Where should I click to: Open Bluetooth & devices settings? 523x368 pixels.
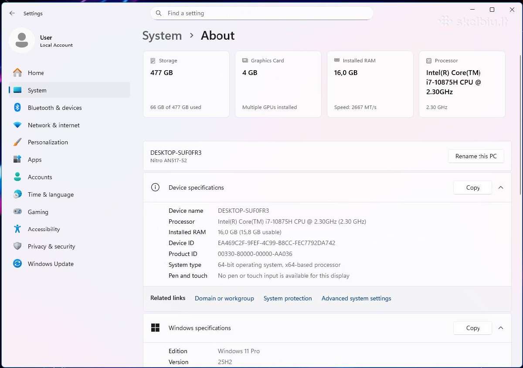tap(70, 108)
